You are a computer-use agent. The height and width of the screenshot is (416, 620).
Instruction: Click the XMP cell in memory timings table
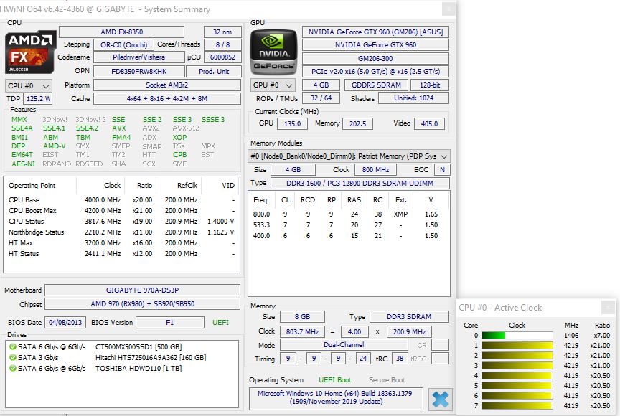click(400, 214)
